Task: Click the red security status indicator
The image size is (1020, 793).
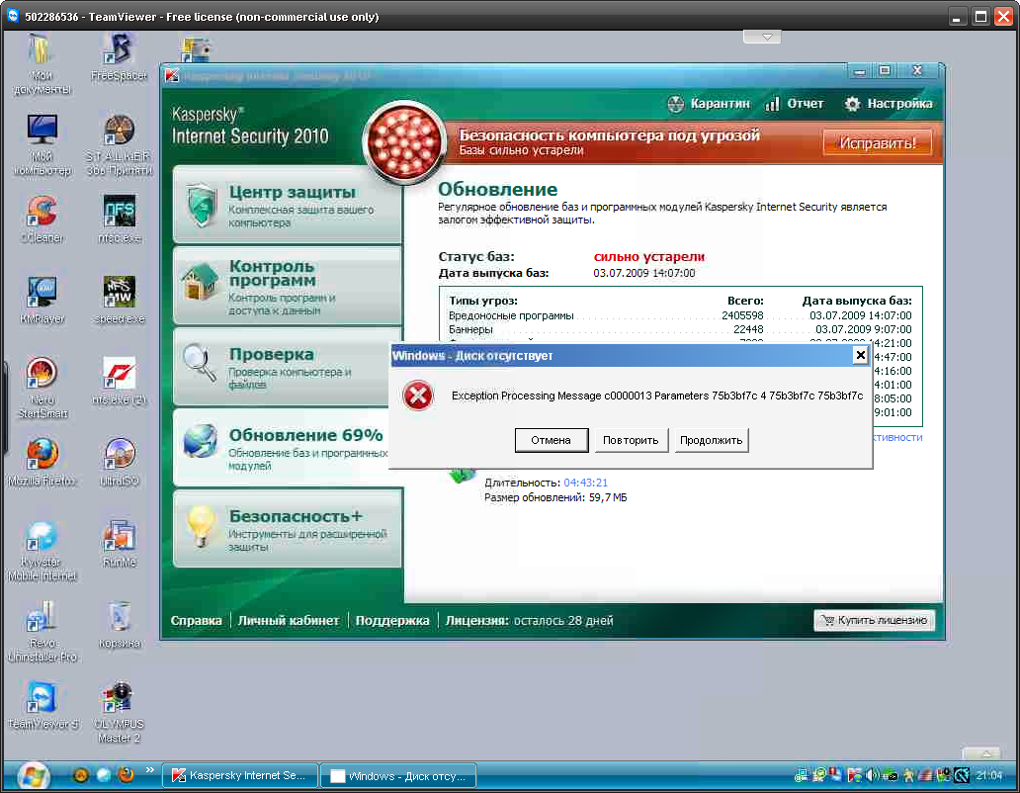Action: pos(404,142)
